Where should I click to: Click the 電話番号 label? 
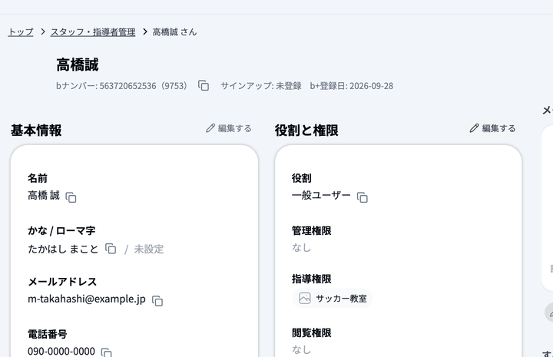(48, 334)
